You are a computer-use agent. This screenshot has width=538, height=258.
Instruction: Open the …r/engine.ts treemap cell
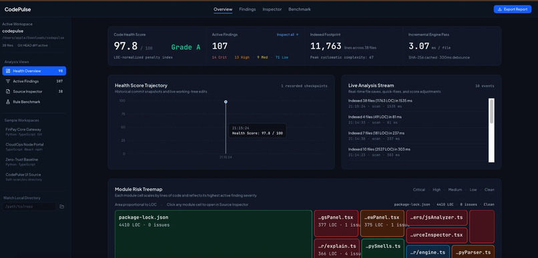428,251
